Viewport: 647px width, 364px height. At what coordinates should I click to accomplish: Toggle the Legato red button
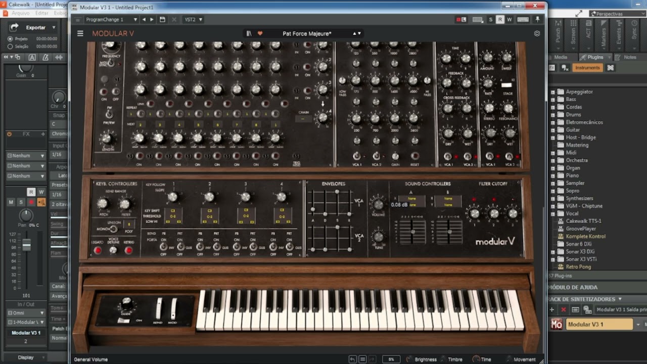pyautogui.click(x=98, y=250)
